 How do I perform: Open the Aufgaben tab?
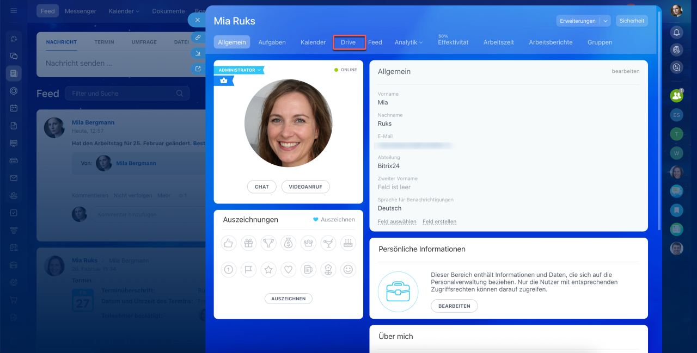coord(272,42)
